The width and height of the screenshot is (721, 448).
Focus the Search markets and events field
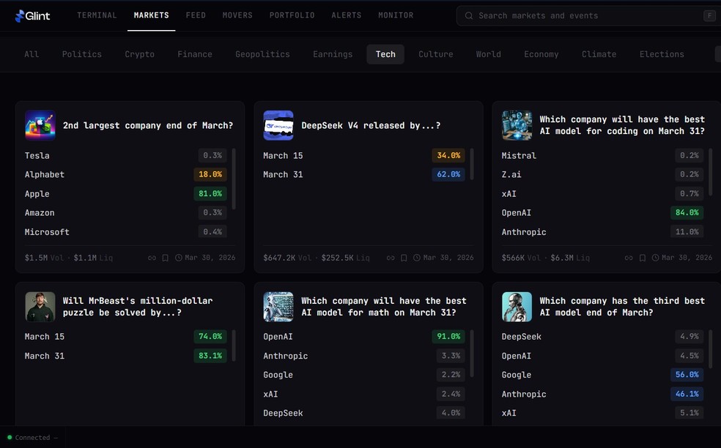pyautogui.click(x=588, y=15)
